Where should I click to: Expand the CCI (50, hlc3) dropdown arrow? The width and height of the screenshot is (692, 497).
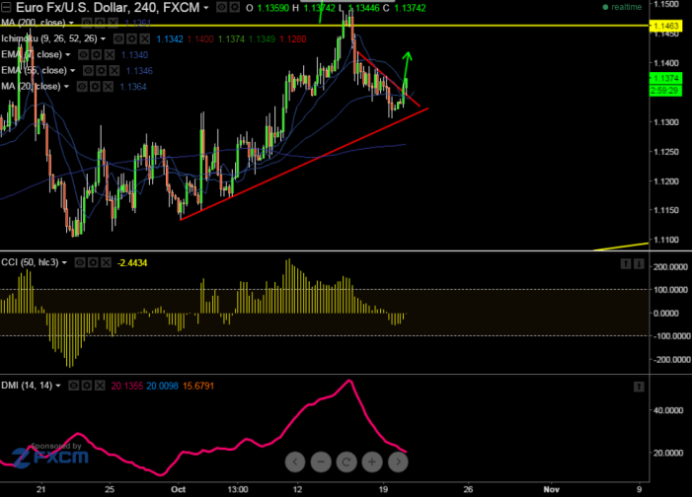pyautogui.click(x=64, y=262)
